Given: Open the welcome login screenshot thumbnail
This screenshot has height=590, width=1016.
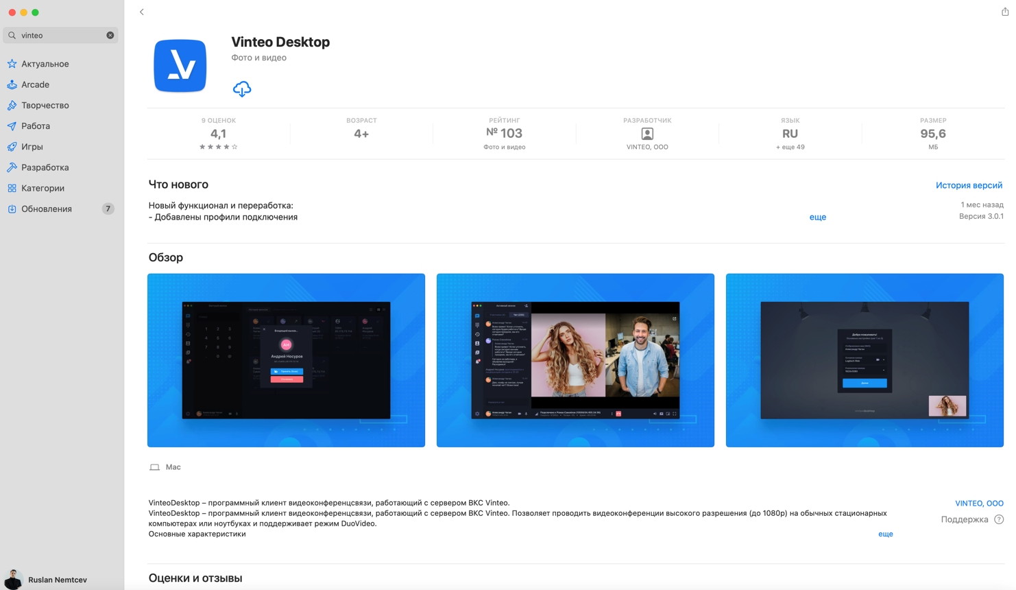Looking at the screenshot, I should coord(864,360).
